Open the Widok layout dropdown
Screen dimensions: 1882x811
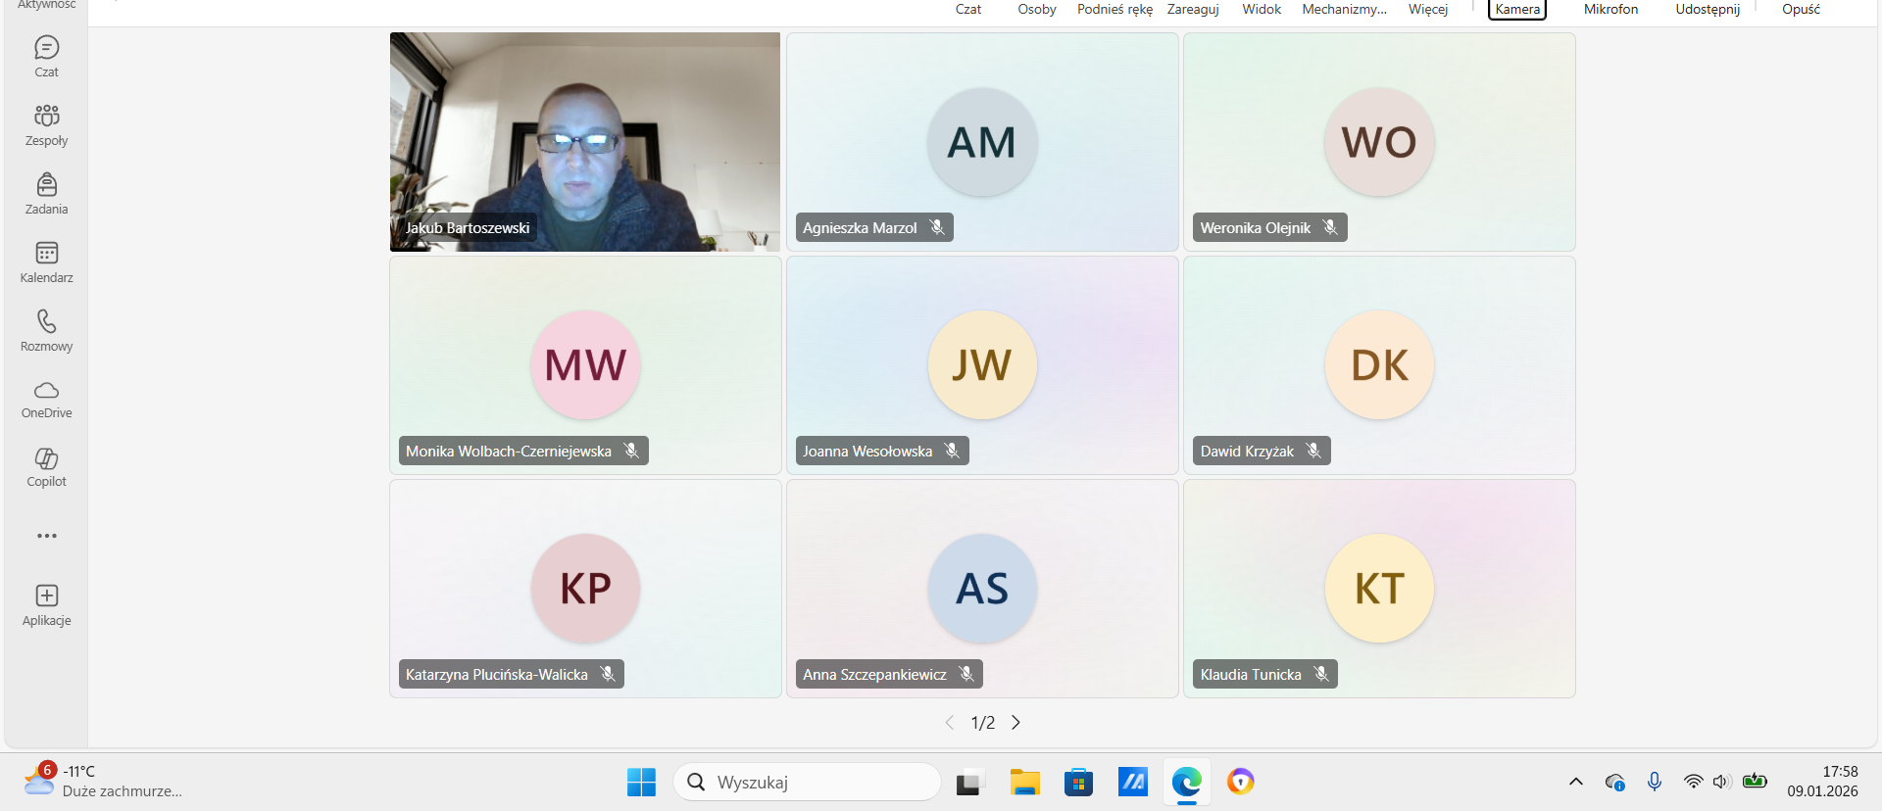(x=1262, y=9)
